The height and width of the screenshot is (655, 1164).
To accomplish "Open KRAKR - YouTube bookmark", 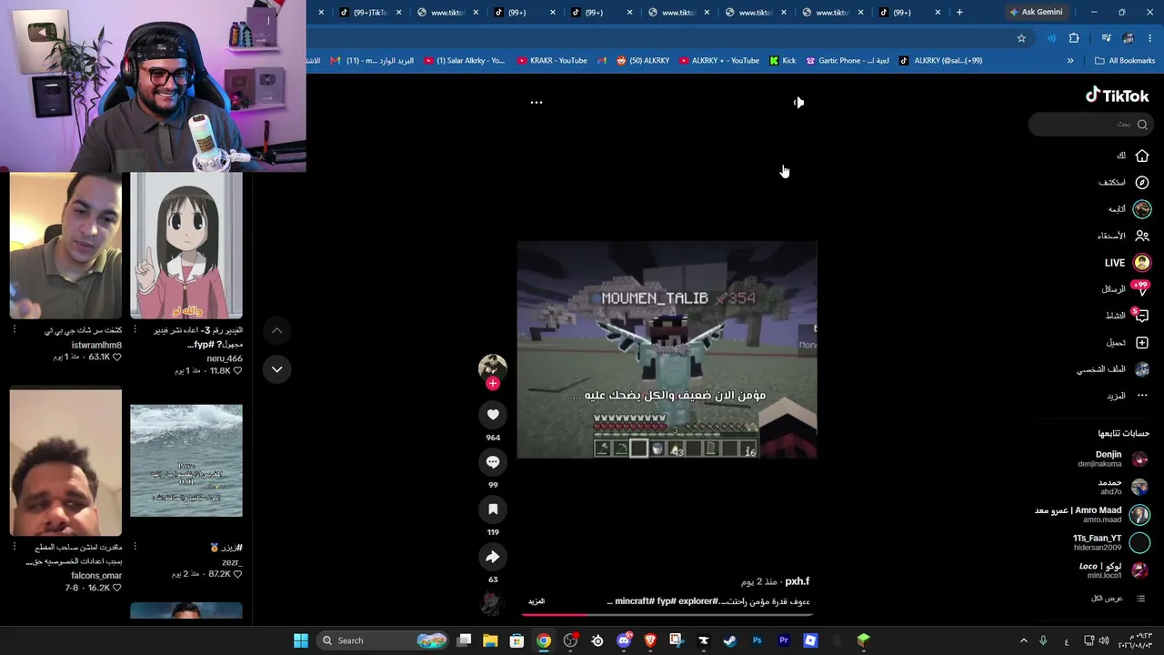I will 552,61.
